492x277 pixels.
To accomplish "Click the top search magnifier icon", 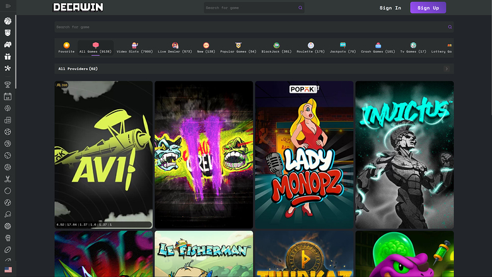I will (300, 8).
